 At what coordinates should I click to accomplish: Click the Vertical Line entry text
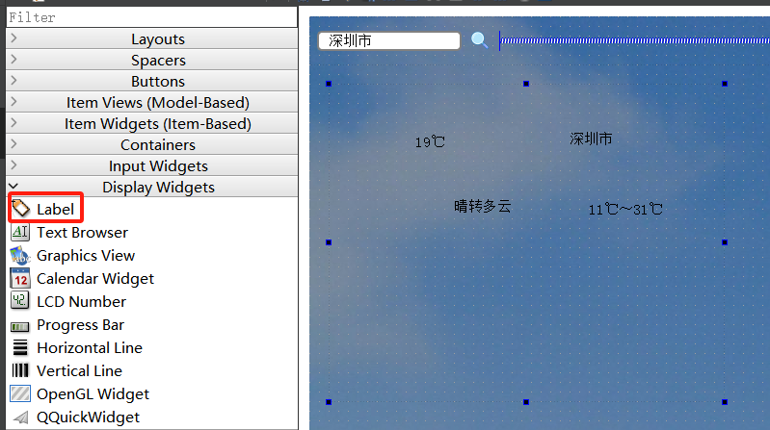tap(79, 370)
